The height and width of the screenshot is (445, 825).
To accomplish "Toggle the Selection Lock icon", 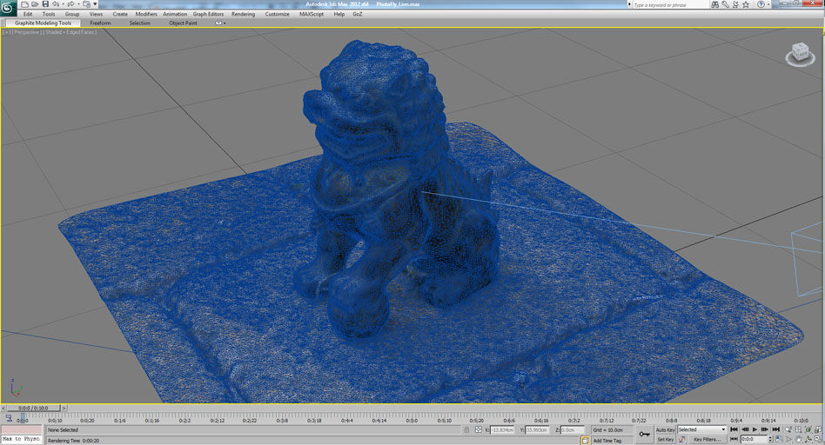I will [x=466, y=429].
